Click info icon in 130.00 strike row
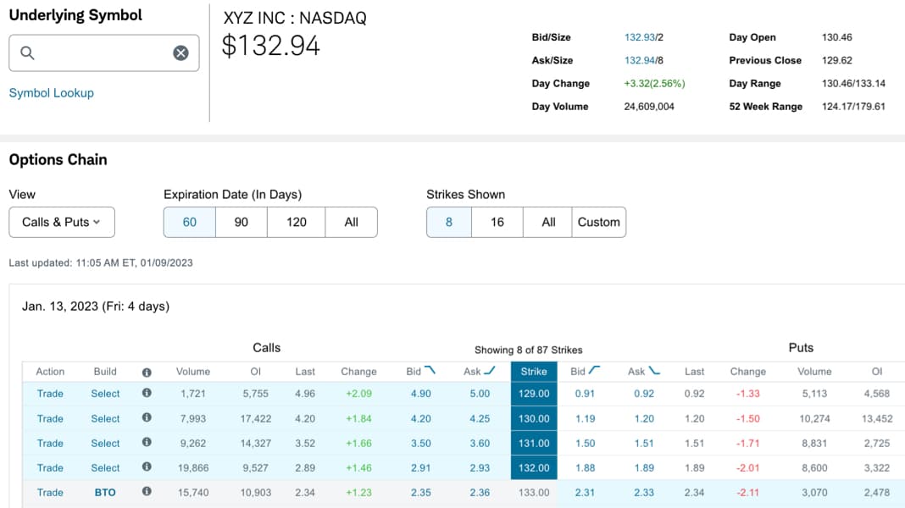Viewport: 905px width, 508px height. click(147, 418)
